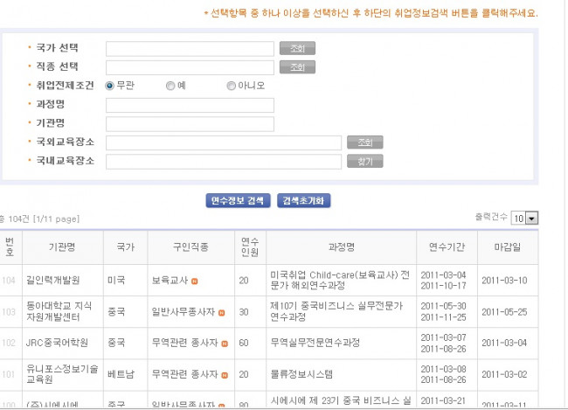Click the 국가 선택 input box
Image resolution: width=568 pixels, height=410 pixels.
[190, 48]
